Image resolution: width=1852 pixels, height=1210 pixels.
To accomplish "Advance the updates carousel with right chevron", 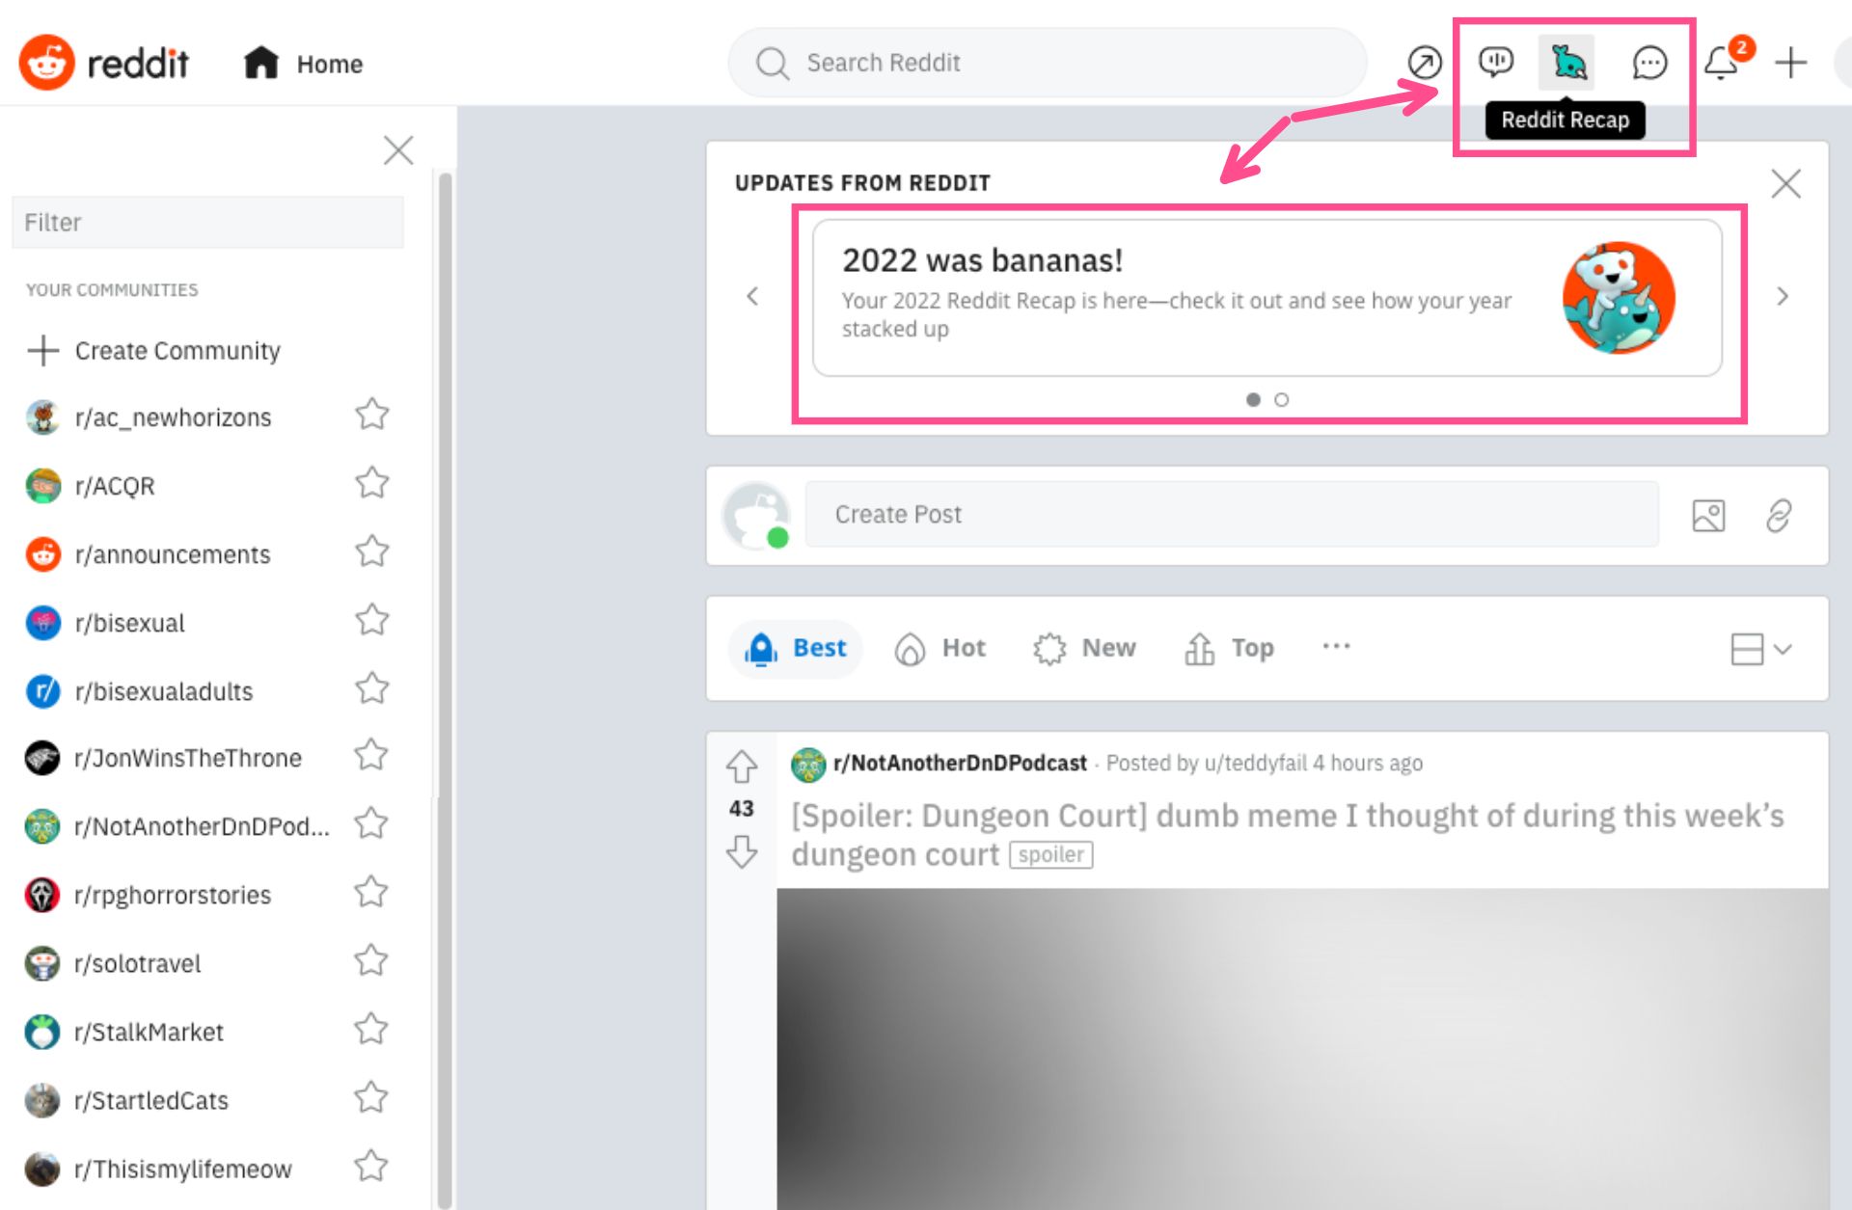I will coord(1783,297).
